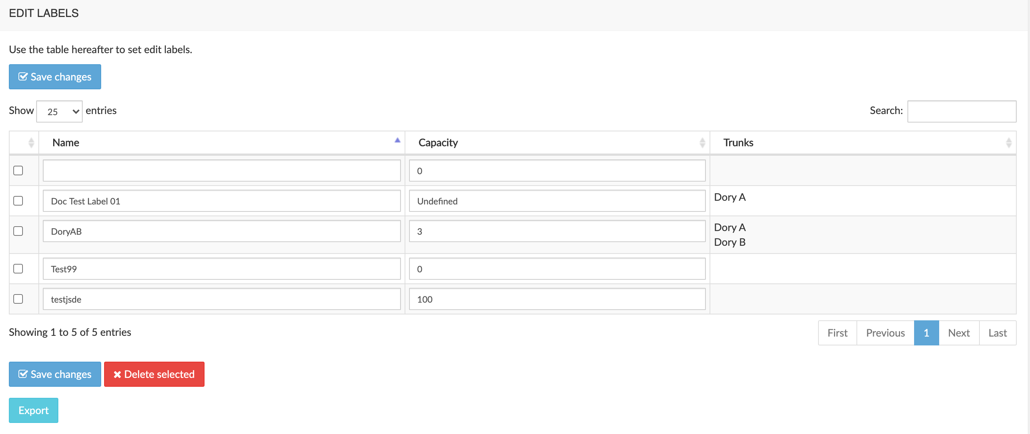Click the Trunks column sort icon

coord(1009,143)
